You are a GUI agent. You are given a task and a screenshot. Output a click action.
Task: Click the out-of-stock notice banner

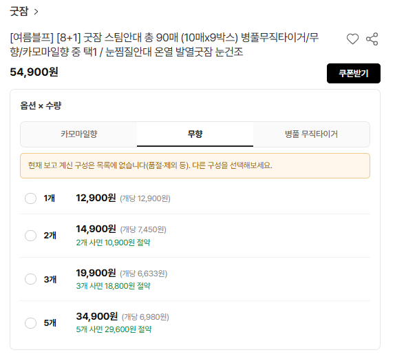195,166
